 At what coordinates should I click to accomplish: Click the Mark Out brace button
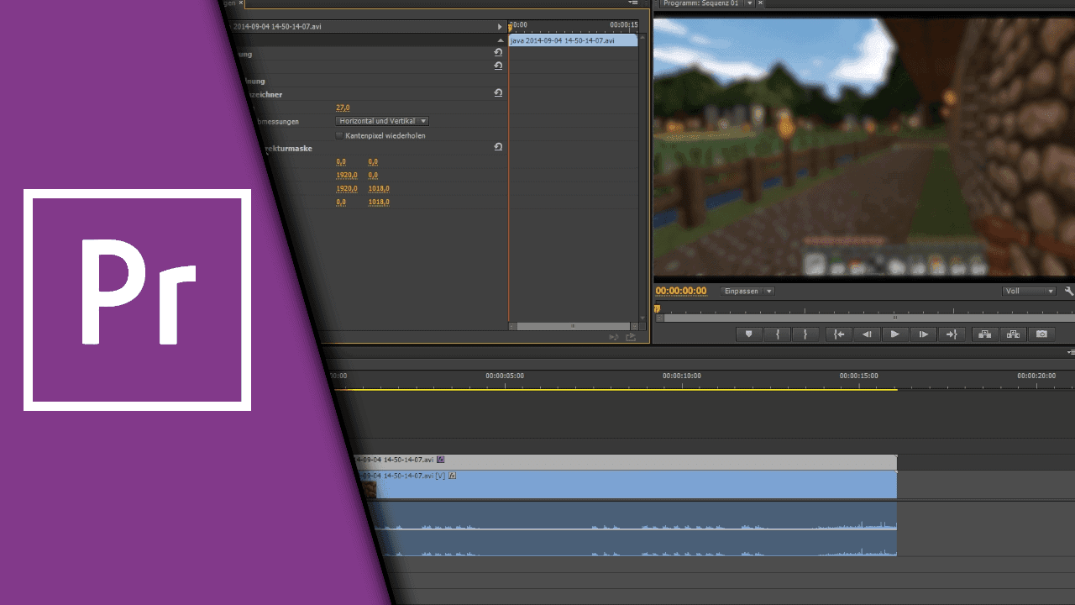pyautogui.click(x=805, y=334)
